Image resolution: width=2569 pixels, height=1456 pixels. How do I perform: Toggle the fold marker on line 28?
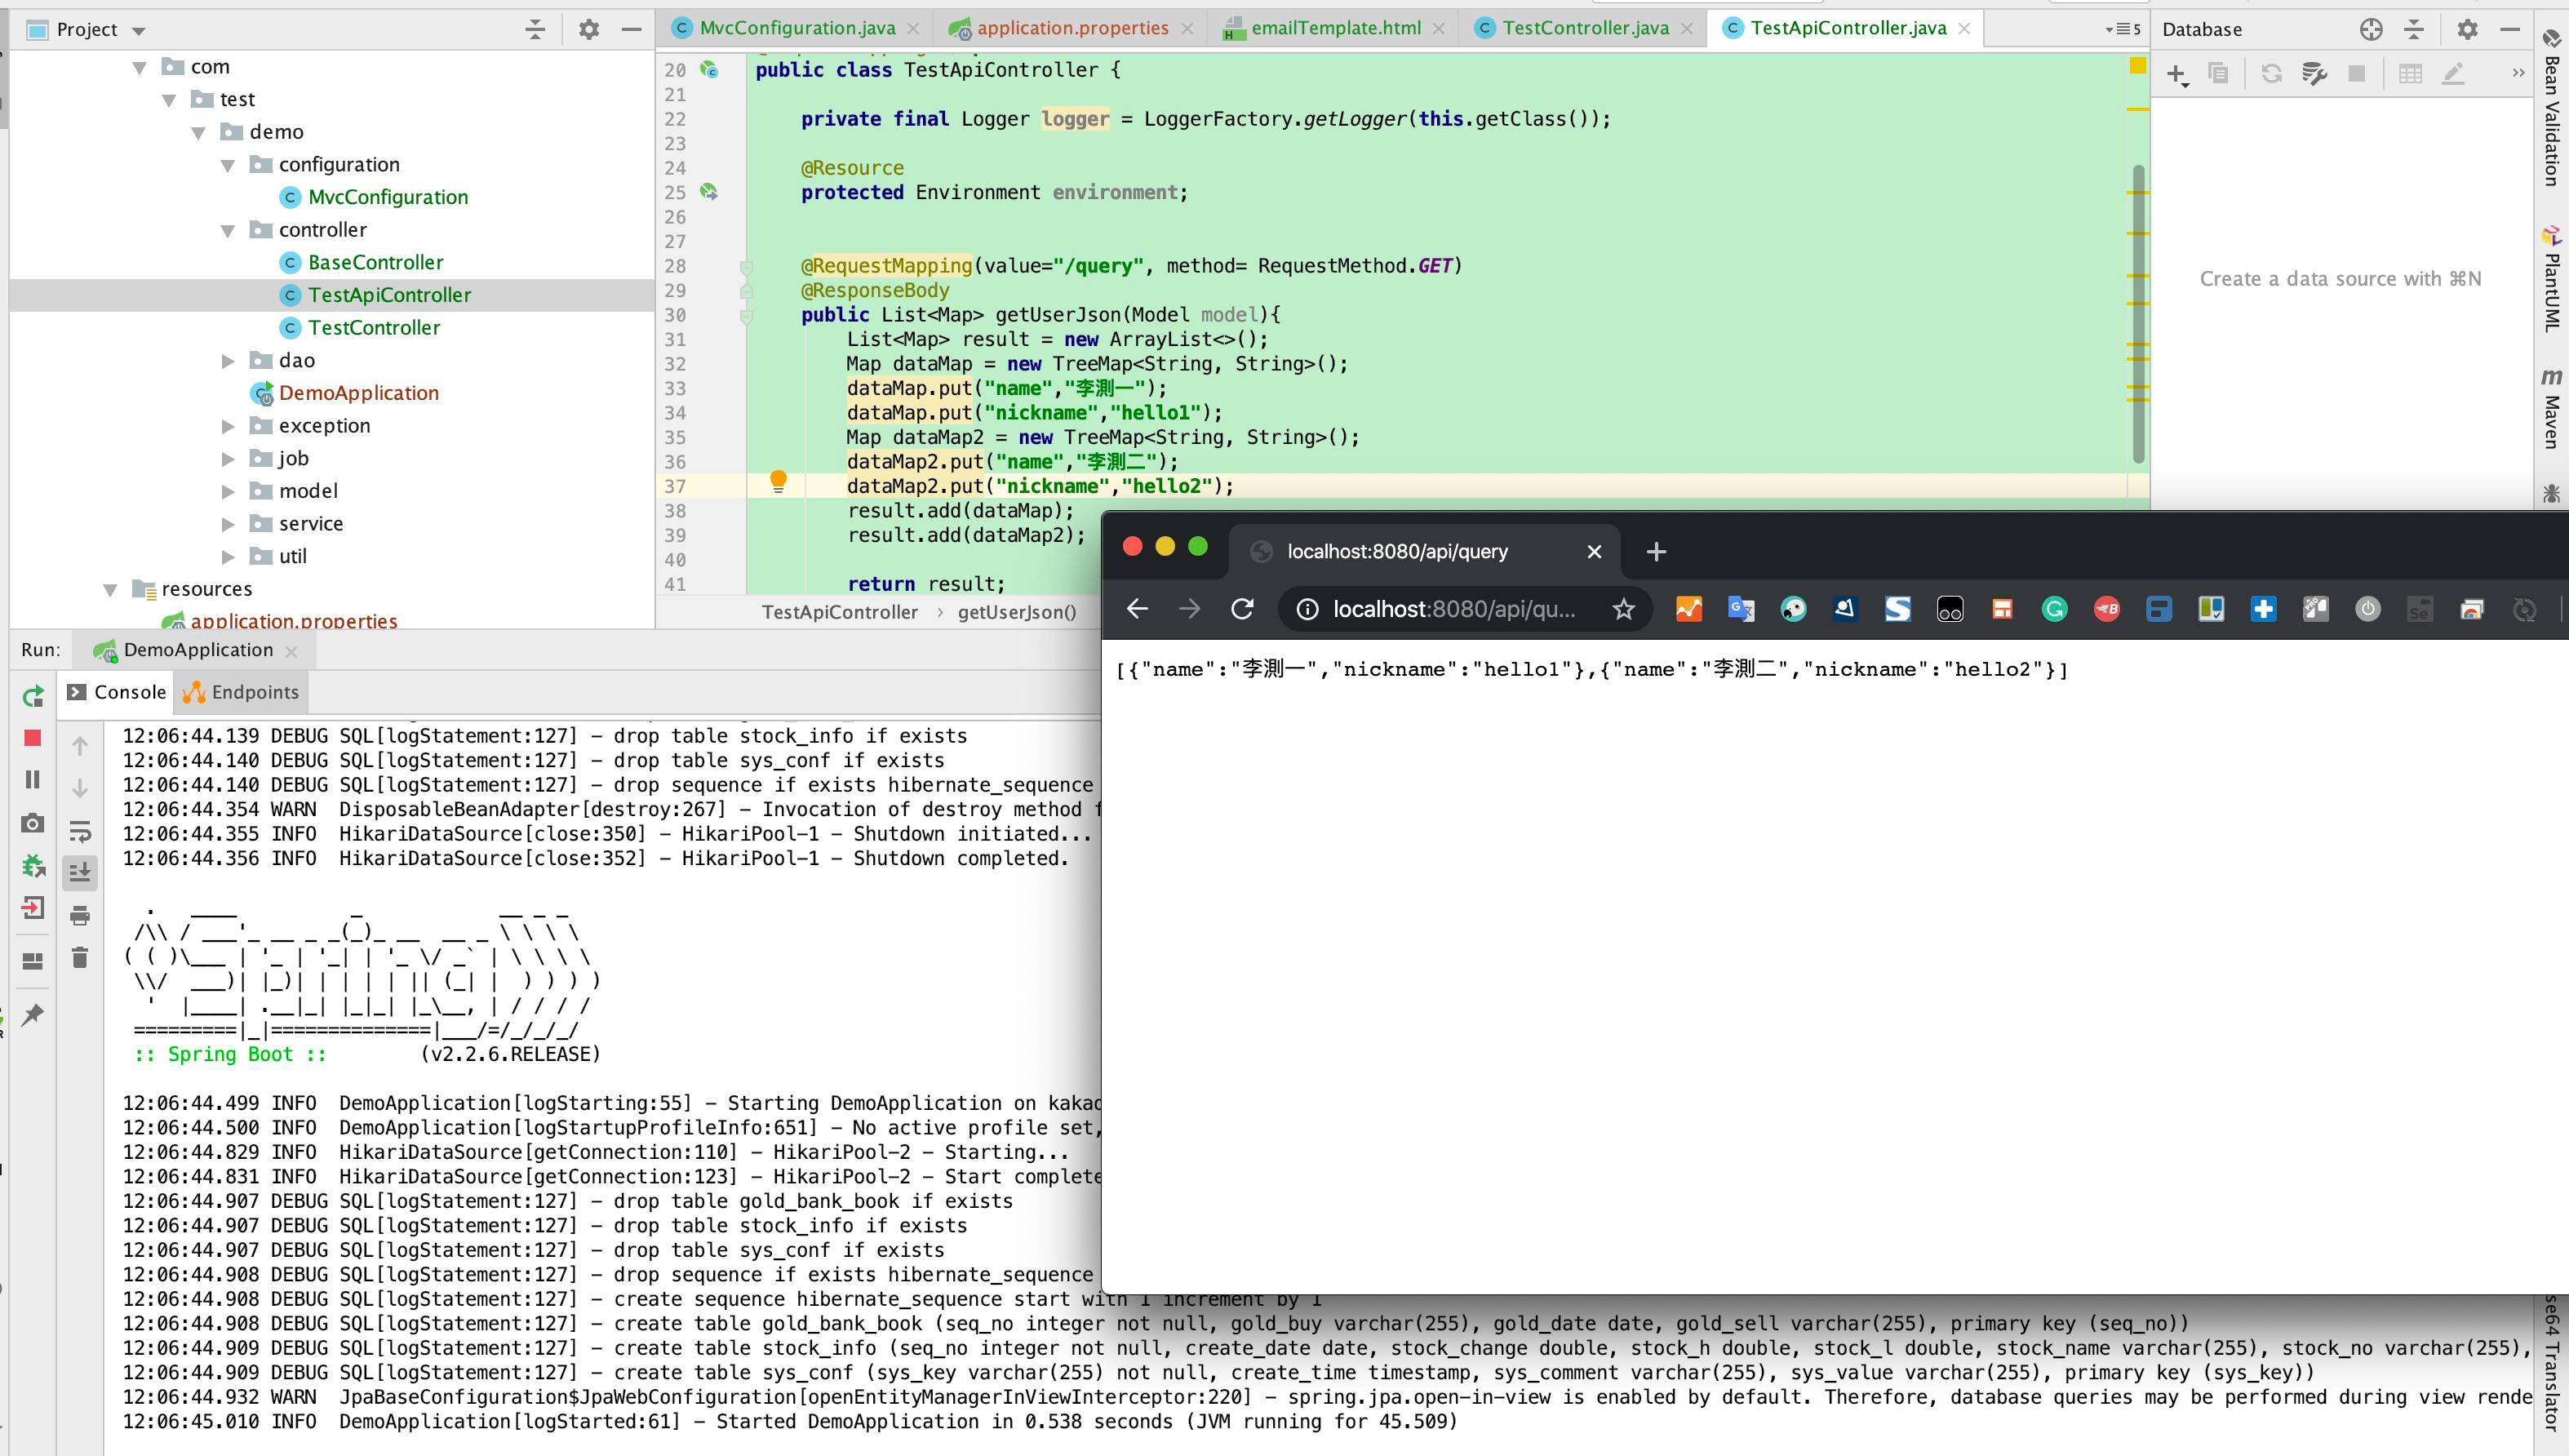pyautogui.click(x=746, y=267)
